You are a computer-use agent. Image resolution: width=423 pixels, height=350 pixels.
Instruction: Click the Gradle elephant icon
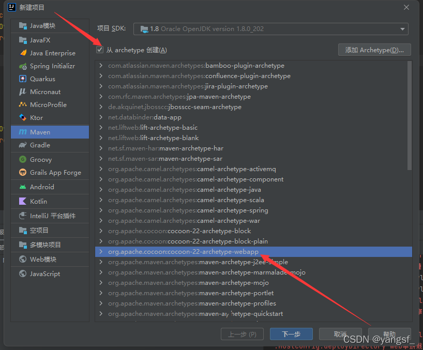(23, 145)
